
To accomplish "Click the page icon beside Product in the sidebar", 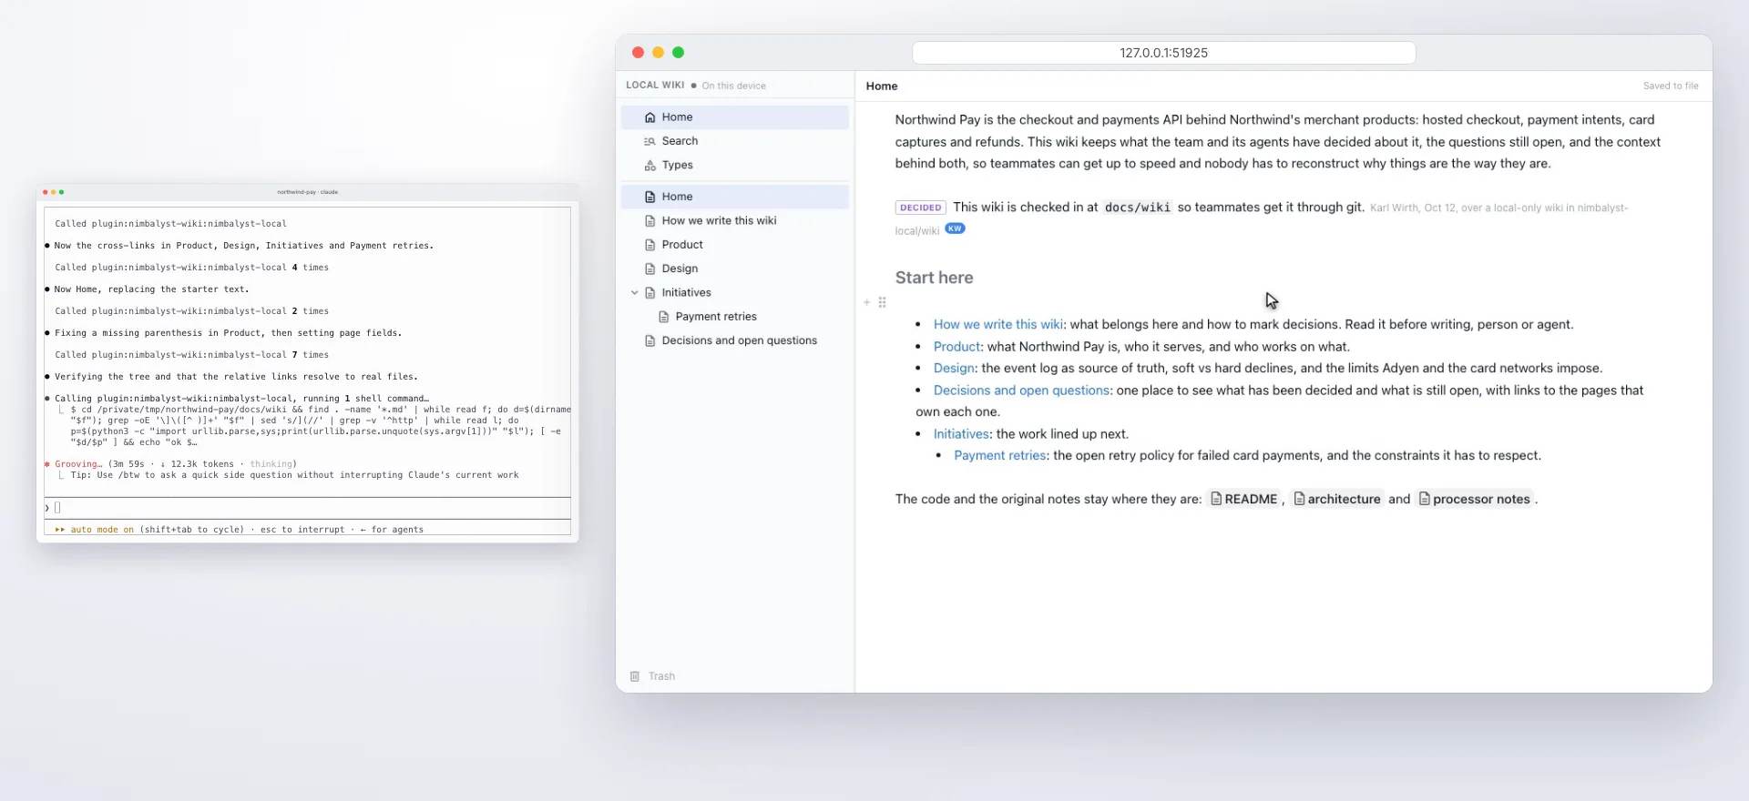I will pyautogui.click(x=649, y=245).
